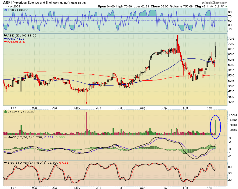Click the final candlestick near 70 on price chart

(215, 50)
